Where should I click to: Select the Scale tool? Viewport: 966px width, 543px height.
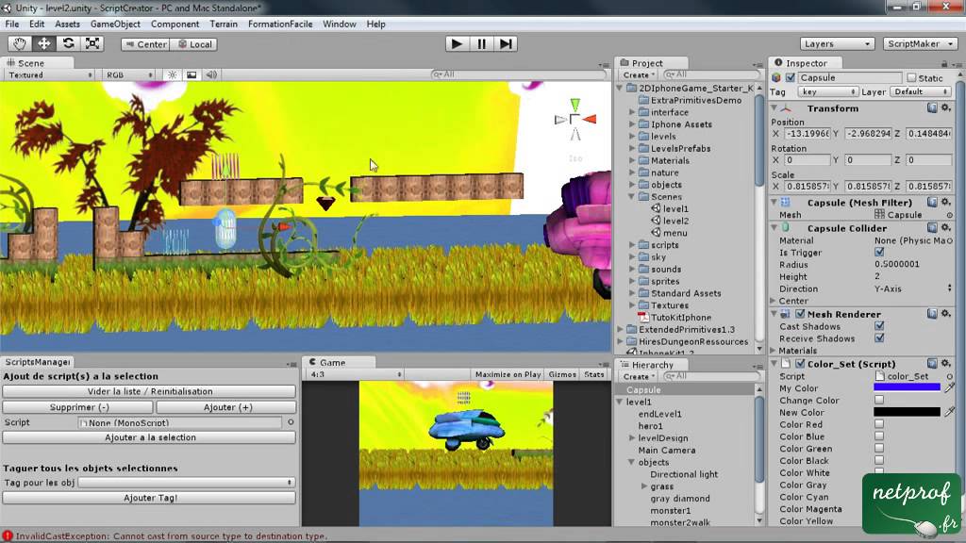point(92,43)
